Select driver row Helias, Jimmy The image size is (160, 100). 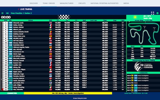tap(63, 25)
